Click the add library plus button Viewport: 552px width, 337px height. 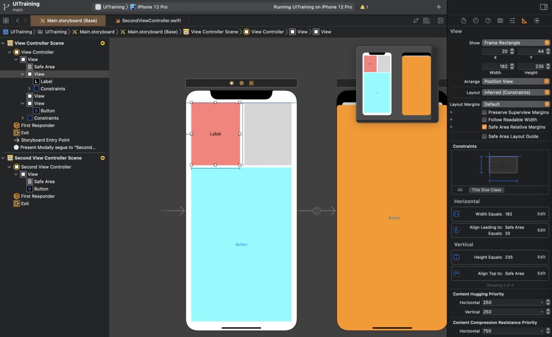[x=438, y=7]
